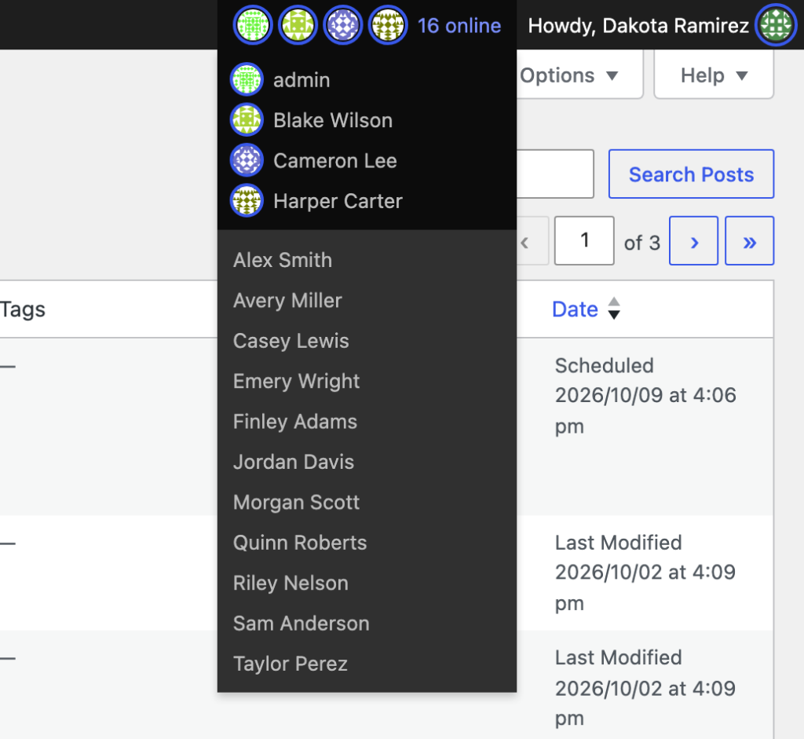The image size is (804, 739).
Task: Open the 16 online presence menu
Action: (x=459, y=26)
